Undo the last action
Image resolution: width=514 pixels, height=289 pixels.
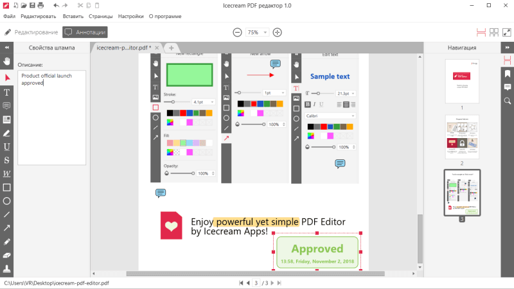(x=57, y=5)
